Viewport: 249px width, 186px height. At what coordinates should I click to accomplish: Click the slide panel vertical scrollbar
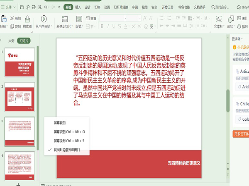38,98
